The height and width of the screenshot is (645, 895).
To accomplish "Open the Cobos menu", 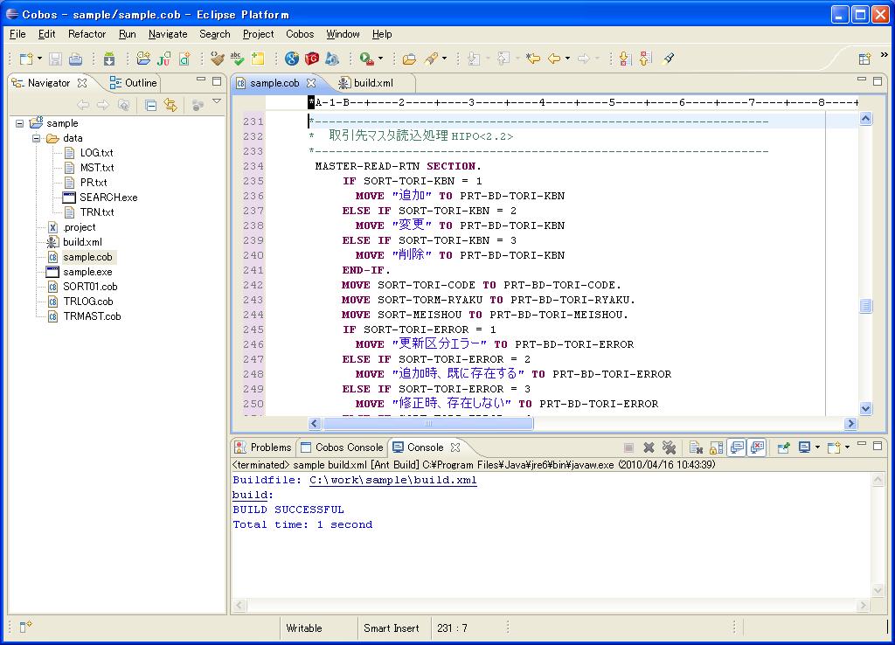I will coord(300,34).
